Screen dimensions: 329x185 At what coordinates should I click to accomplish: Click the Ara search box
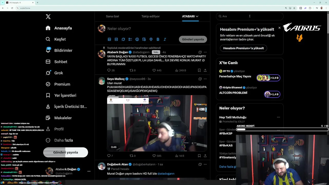(250, 16)
